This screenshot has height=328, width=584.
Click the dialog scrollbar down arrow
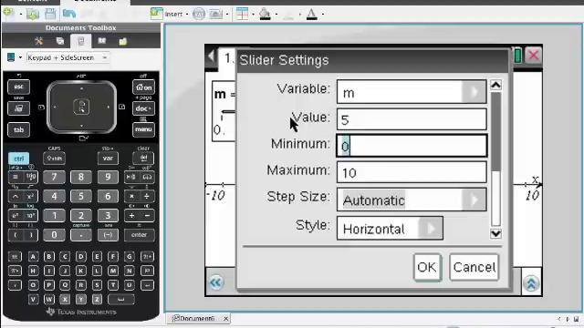495,233
